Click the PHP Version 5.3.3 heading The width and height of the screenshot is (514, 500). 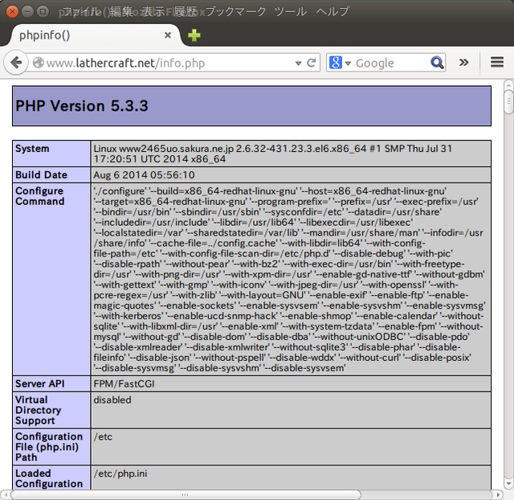coord(82,105)
